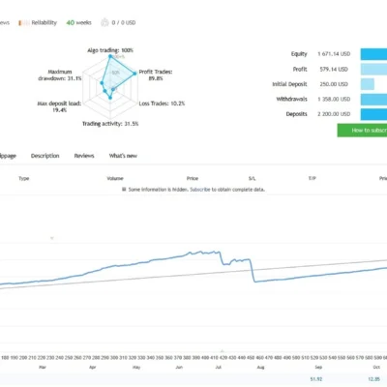The width and height of the screenshot is (387, 387).
Task: Click the 12.85 value below Oct
Action: click(x=374, y=379)
